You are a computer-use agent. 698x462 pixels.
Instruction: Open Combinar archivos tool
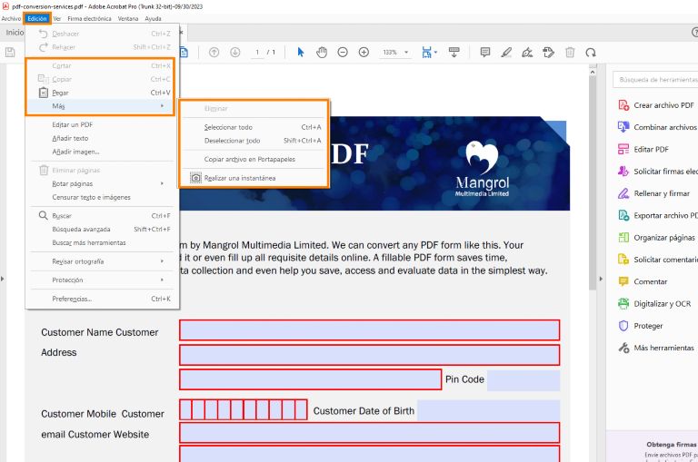(x=657, y=127)
